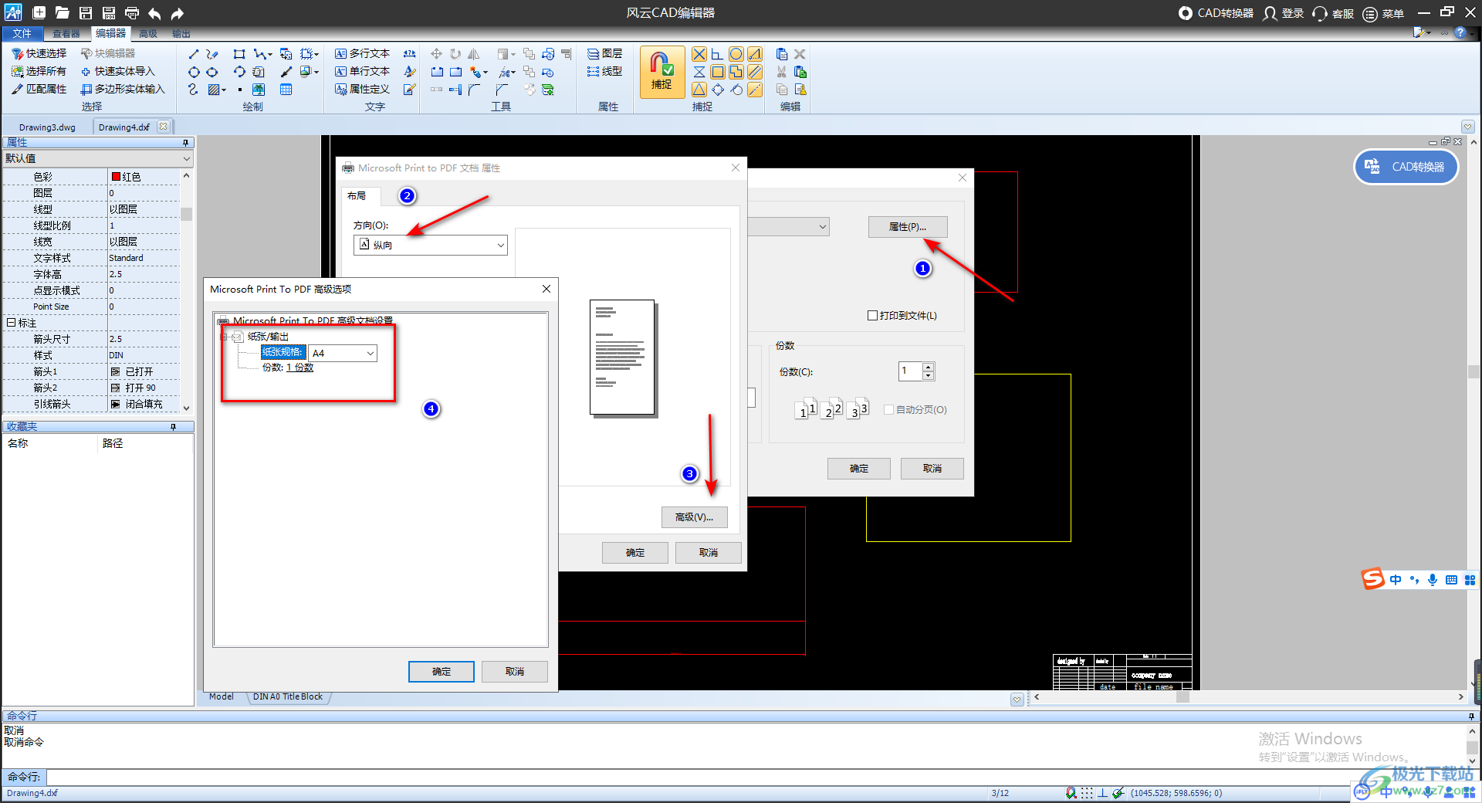Expand the document tab bar chevron
Screen dimensions: 1482x803
point(1467,127)
